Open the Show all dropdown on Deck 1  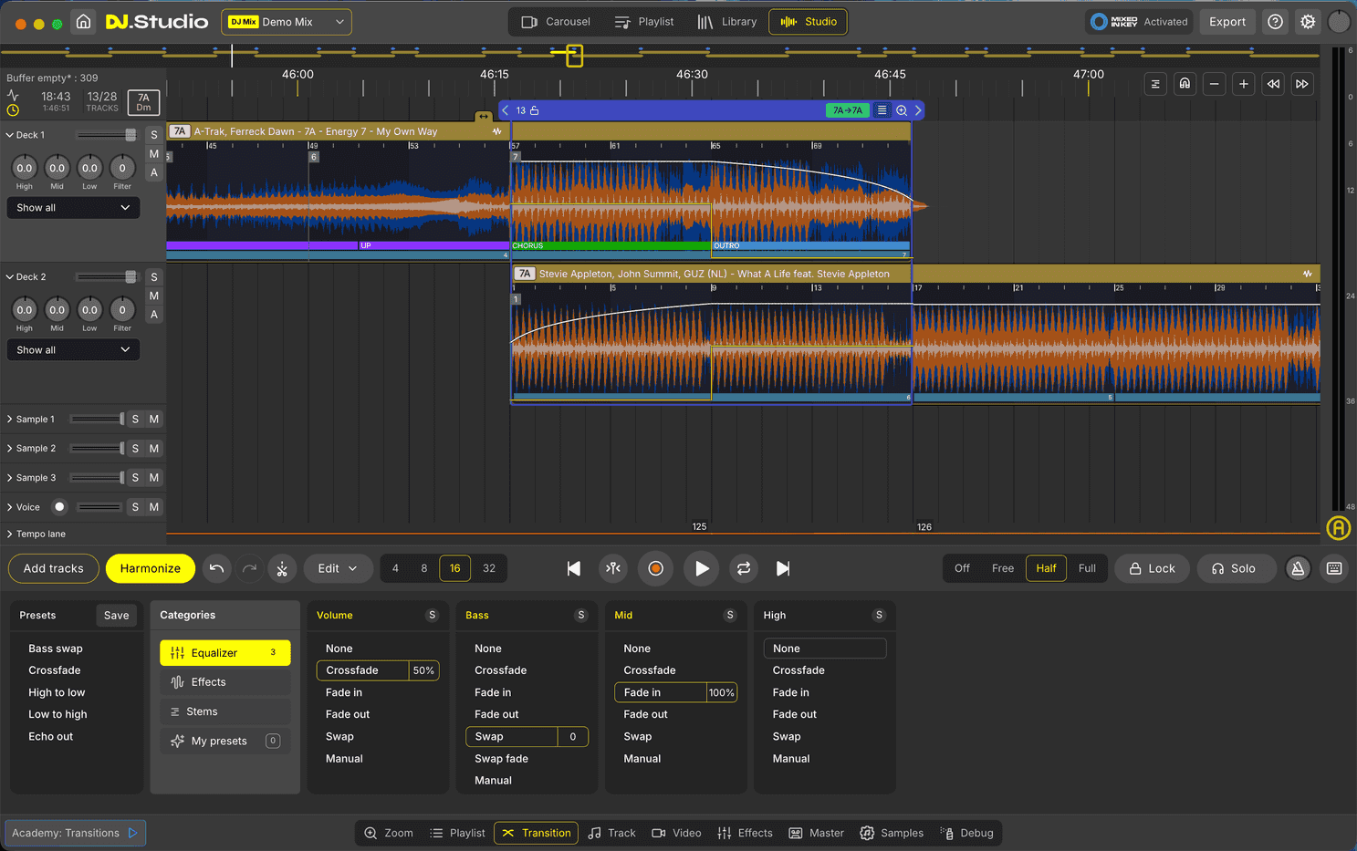coord(73,207)
